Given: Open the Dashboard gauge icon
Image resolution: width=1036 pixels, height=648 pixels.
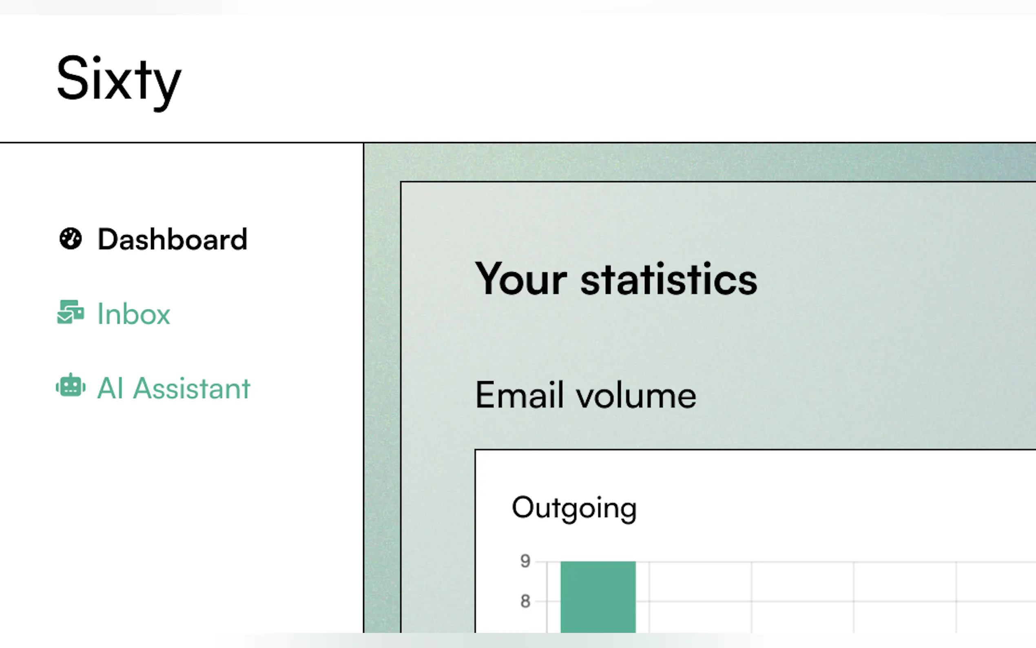Looking at the screenshot, I should click(x=70, y=239).
